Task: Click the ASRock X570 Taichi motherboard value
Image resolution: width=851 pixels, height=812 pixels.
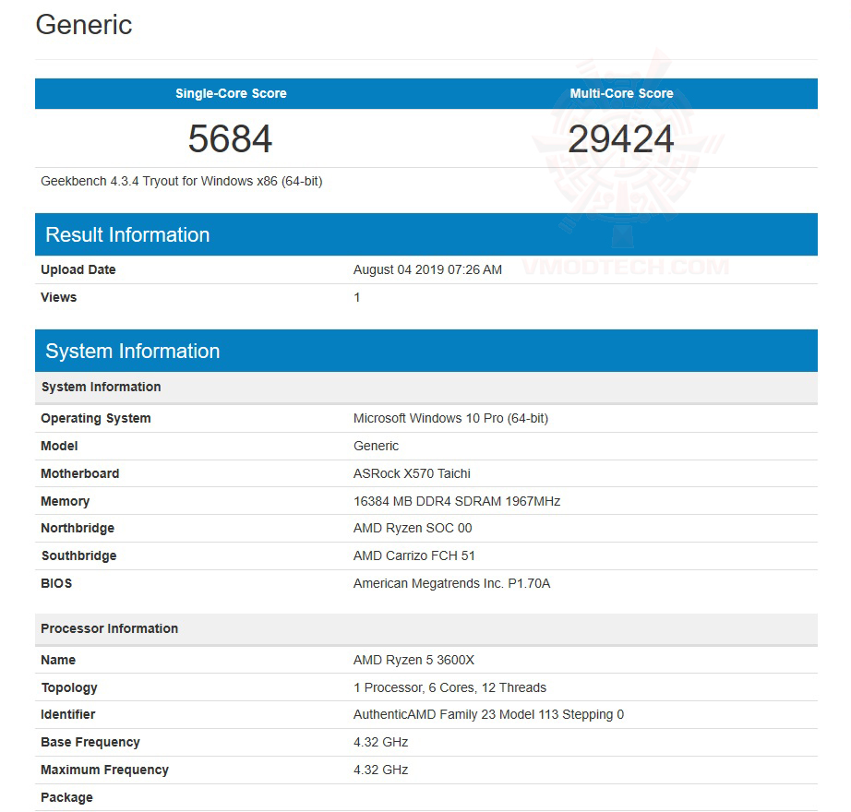Action: click(412, 473)
